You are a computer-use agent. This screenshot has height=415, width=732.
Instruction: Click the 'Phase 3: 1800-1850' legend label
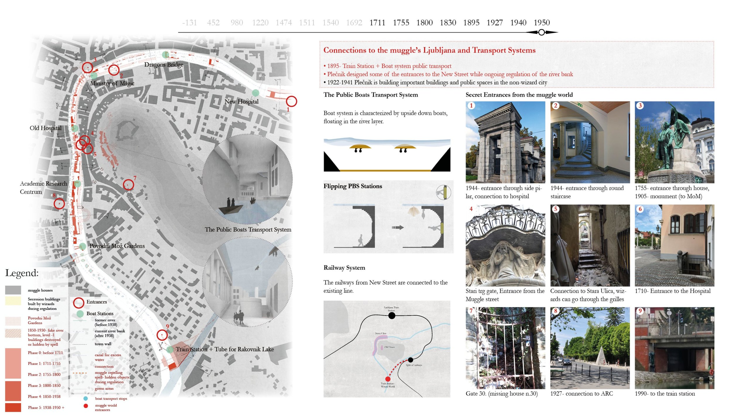pos(44,385)
